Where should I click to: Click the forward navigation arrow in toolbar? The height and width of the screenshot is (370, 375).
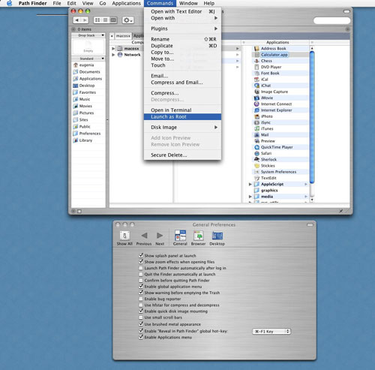click(85, 20)
